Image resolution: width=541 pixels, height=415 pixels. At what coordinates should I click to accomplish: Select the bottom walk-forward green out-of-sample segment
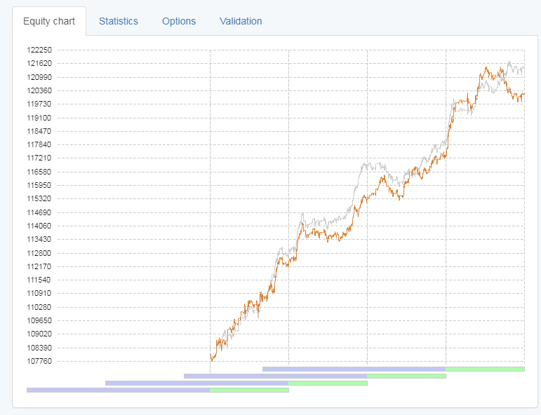click(x=249, y=390)
